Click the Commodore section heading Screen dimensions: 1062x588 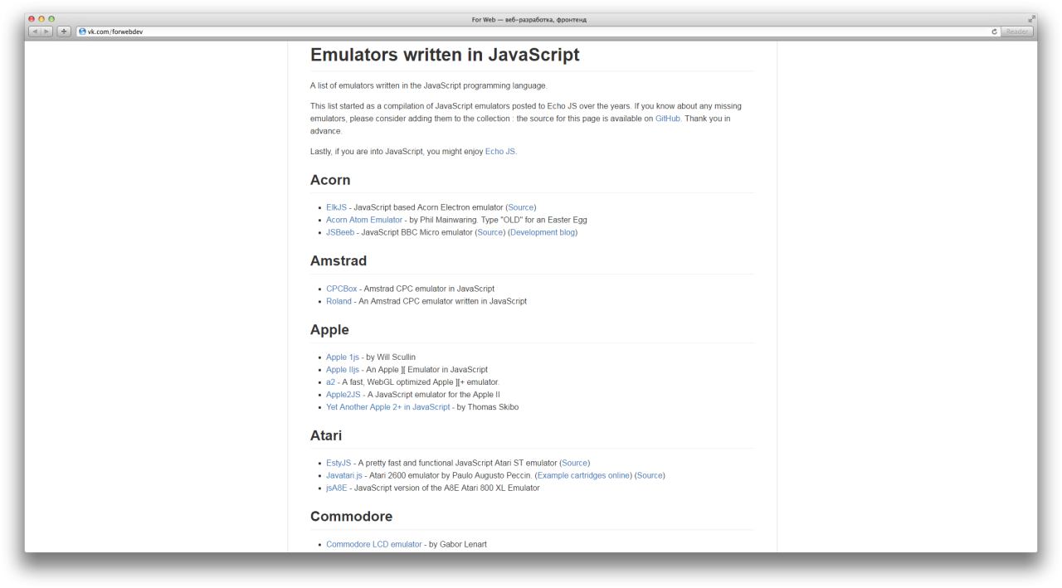[x=351, y=517]
